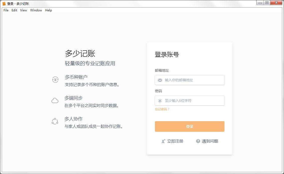The image size is (284, 174).
Task: Open the Edit menu
Action: pos(14,10)
